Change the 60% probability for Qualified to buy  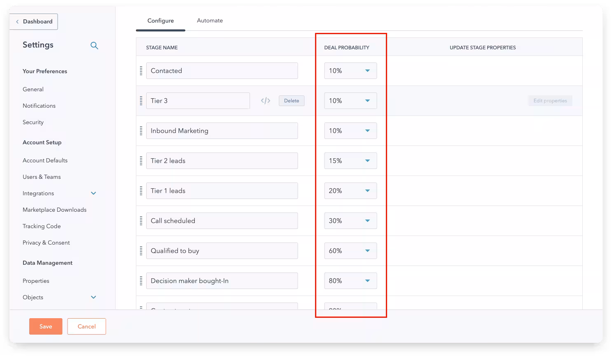(x=350, y=251)
